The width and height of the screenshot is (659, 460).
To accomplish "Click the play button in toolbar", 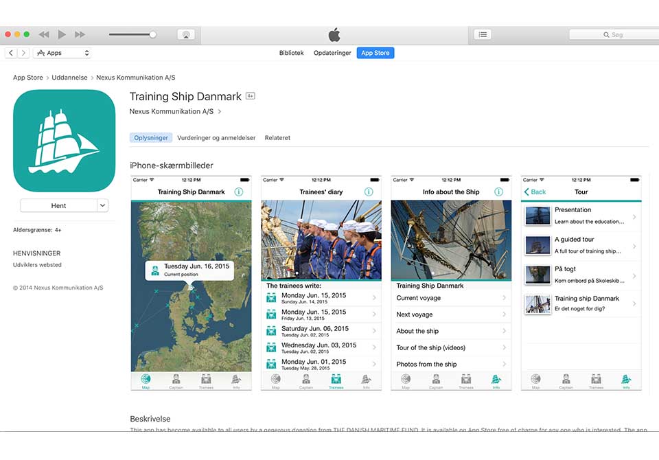I will click(62, 34).
